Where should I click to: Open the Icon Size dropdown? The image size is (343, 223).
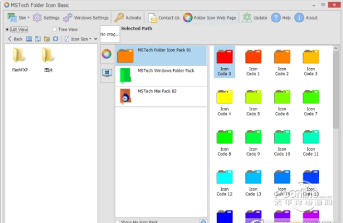click(78, 39)
